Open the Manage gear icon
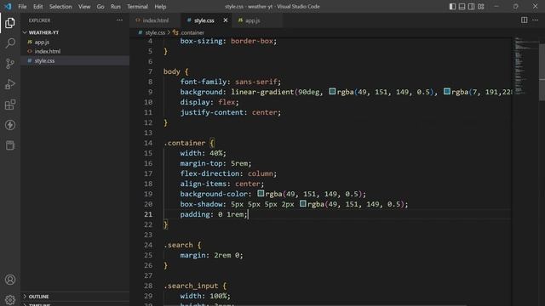The height and width of the screenshot is (306, 545). [10, 300]
